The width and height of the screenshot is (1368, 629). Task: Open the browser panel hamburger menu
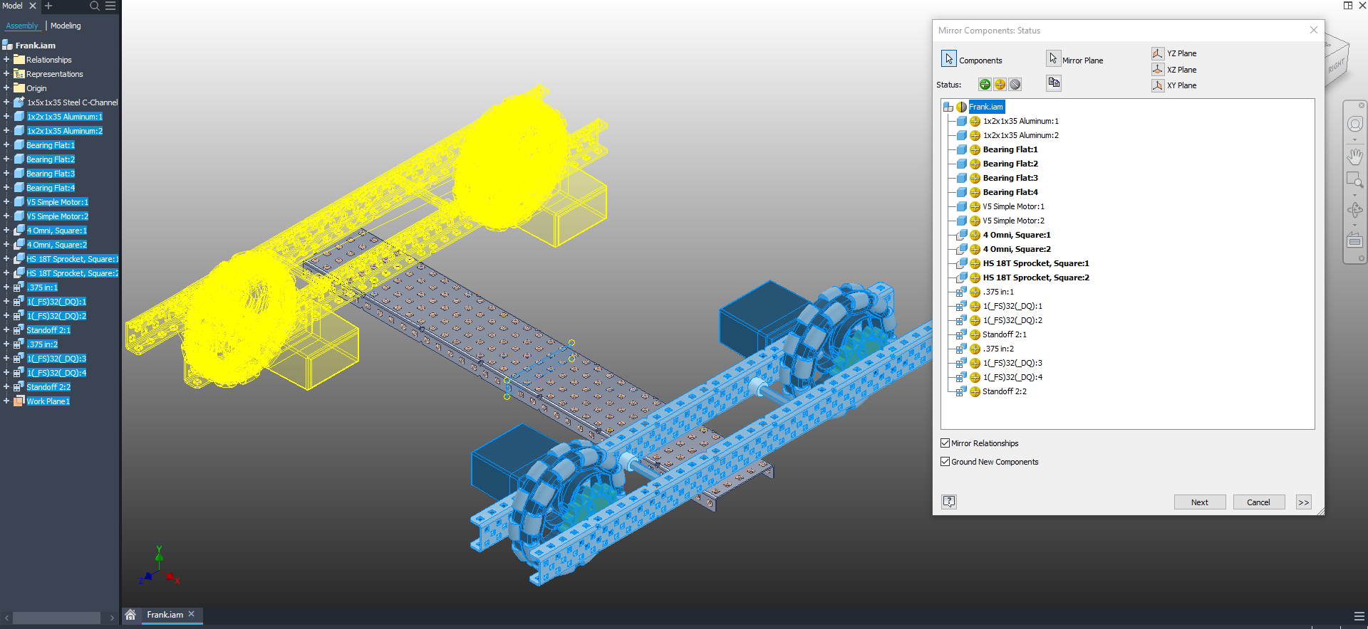coord(110,6)
